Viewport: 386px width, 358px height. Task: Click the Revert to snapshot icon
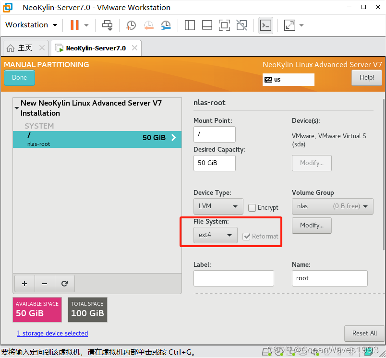(149, 25)
